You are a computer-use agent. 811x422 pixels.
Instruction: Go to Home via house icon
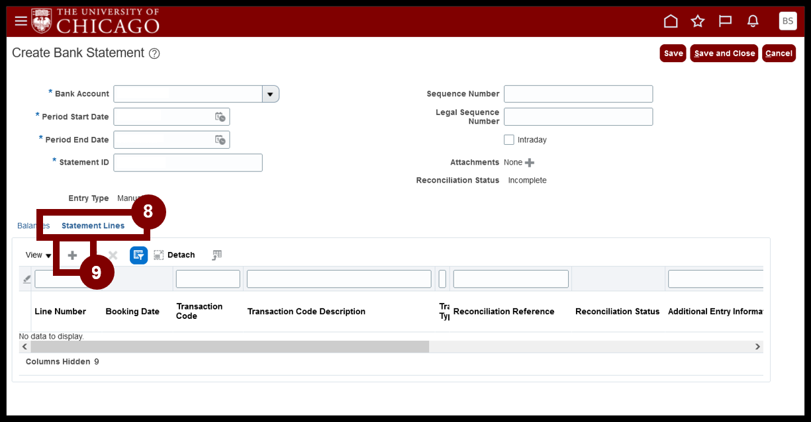pos(671,21)
